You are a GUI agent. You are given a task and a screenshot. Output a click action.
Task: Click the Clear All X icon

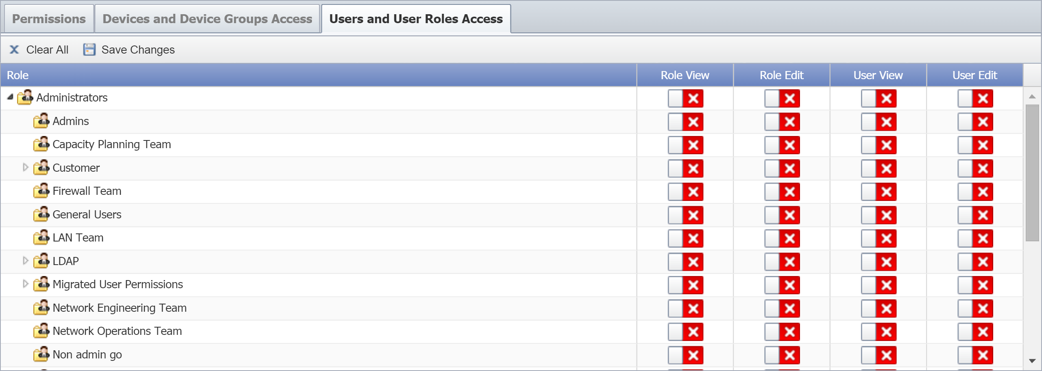(x=14, y=50)
